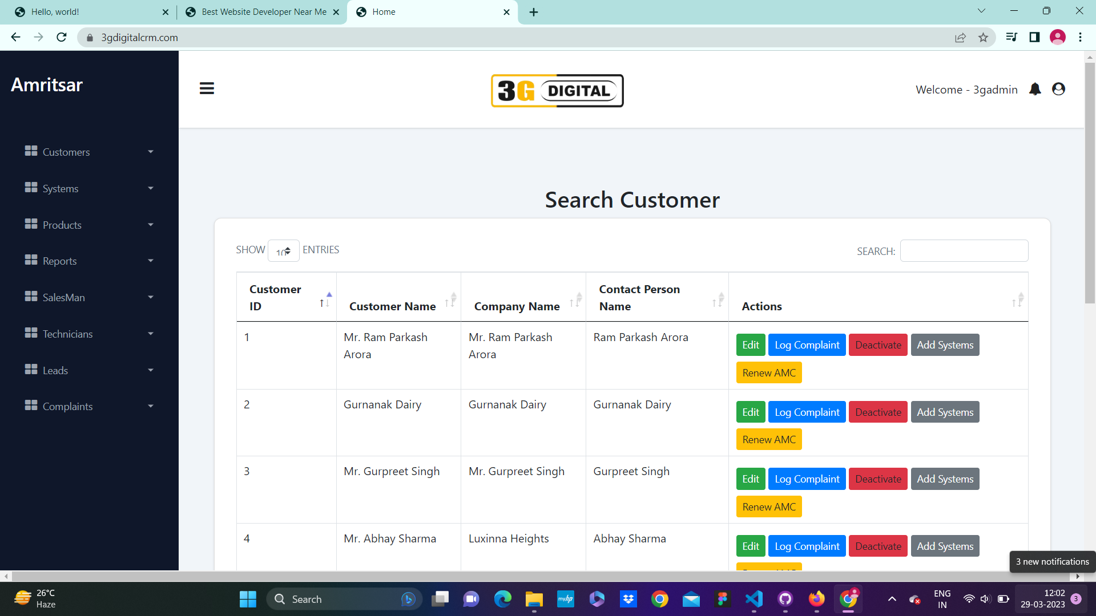Edit customer Mr. Ram Parkash Arora

[751, 345]
